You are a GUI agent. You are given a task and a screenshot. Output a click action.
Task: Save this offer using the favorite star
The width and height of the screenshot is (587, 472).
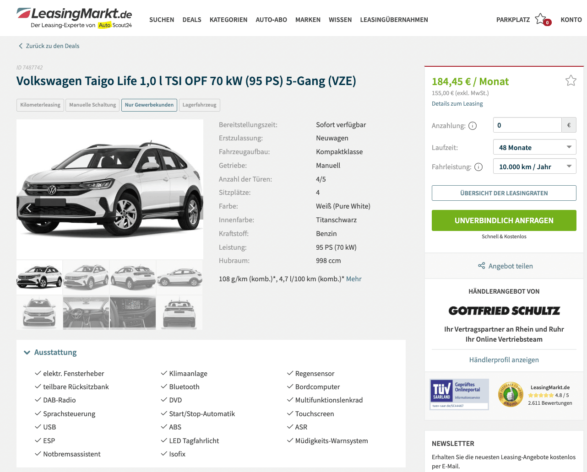click(x=571, y=81)
